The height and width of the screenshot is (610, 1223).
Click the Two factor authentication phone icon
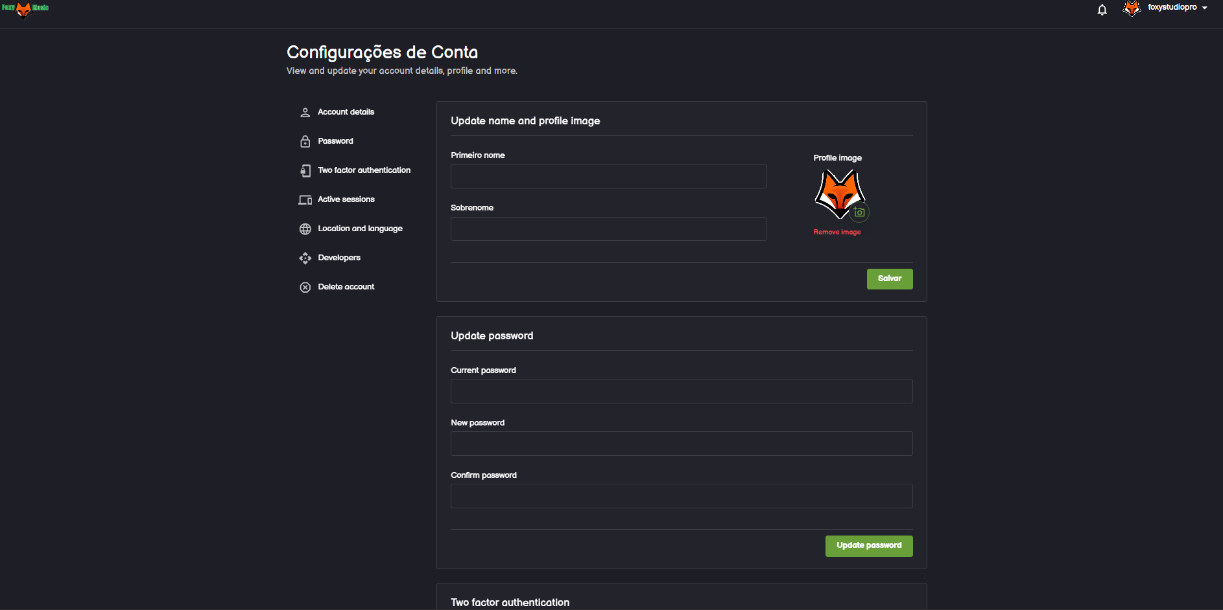click(x=305, y=171)
